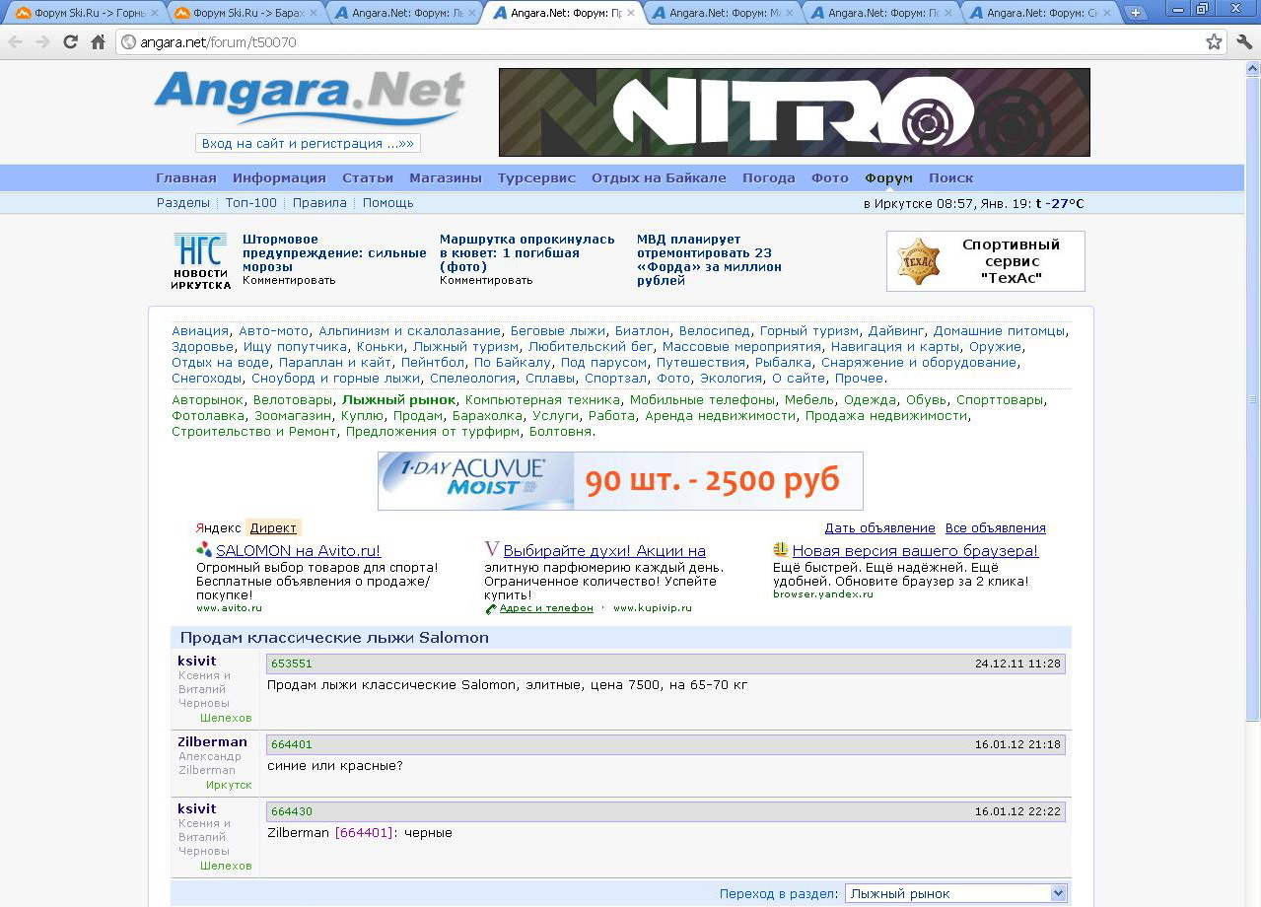This screenshot has width=1261, height=907.
Task: Click the Yandex browser ad icon
Action: click(x=781, y=550)
